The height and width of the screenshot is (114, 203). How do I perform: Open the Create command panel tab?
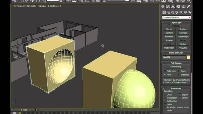163,6
